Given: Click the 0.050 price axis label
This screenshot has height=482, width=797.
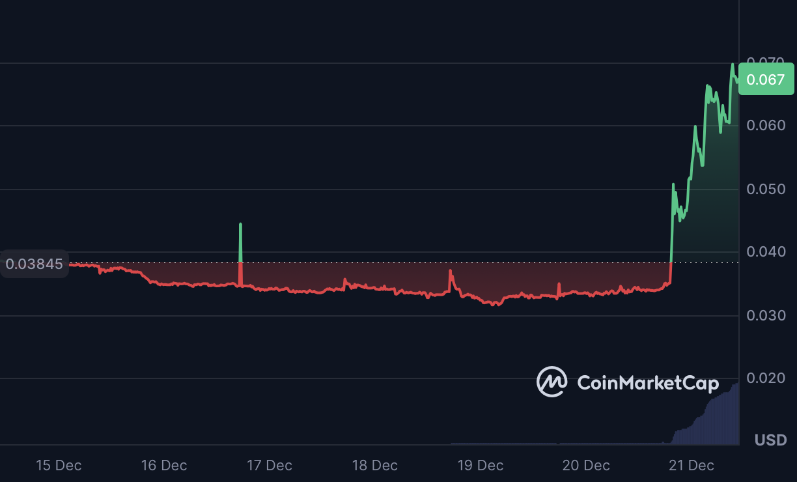Looking at the screenshot, I should pyautogui.click(x=766, y=189).
